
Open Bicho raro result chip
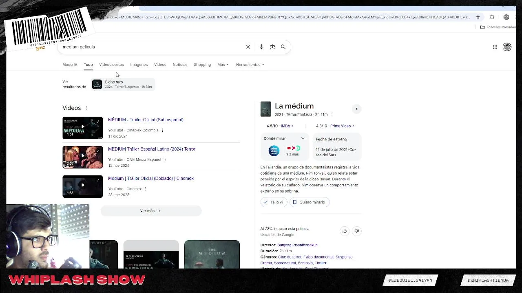point(123,84)
